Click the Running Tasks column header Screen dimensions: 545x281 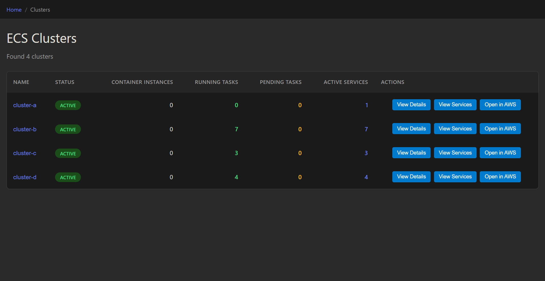216,82
